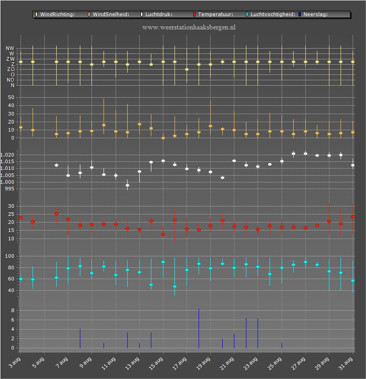
Task: Click the 100 humidity axis value
Action: (x=10, y=256)
